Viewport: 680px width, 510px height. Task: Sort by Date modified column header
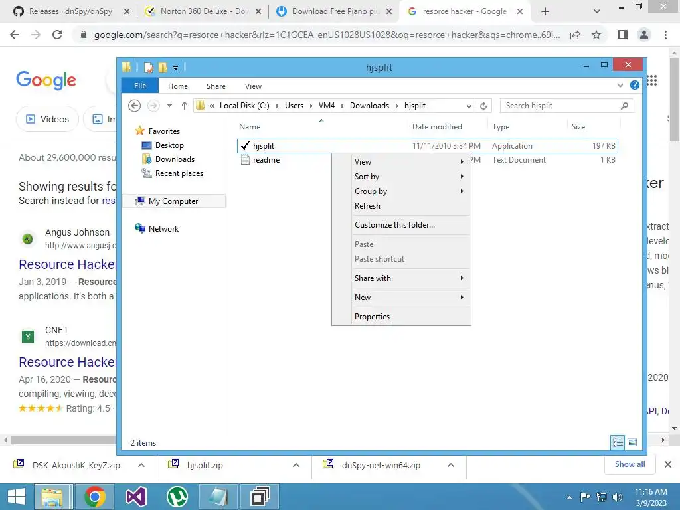coord(437,127)
